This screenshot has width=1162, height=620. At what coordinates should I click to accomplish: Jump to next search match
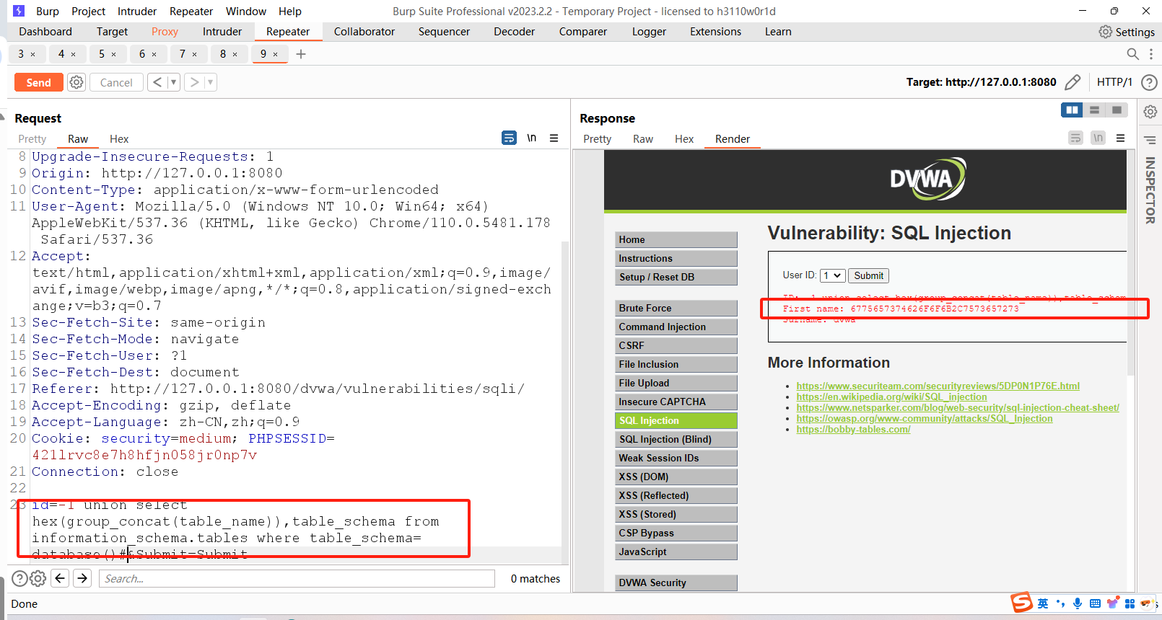point(82,578)
